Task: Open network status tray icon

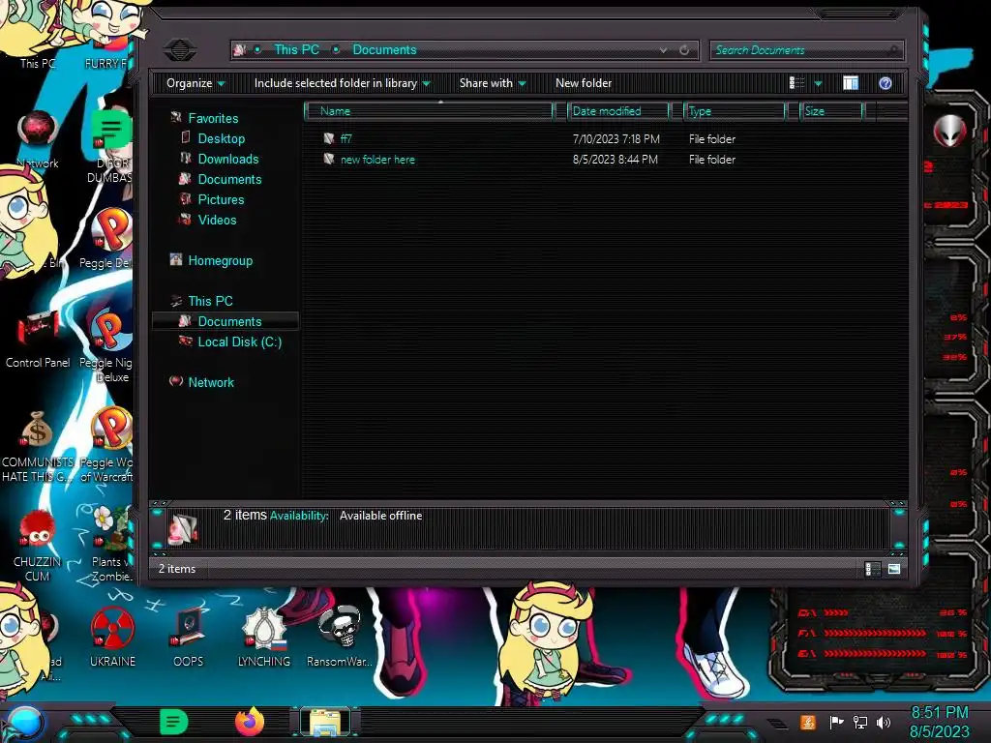Action: coord(860,722)
